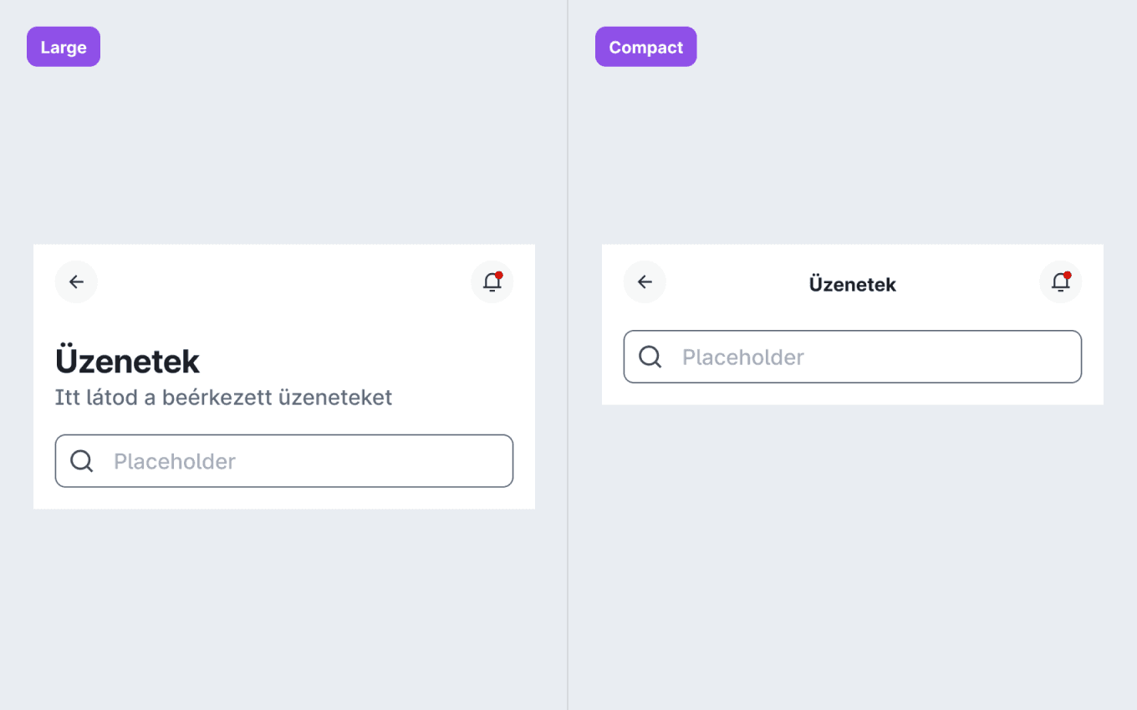Click the centered Üzenetek title in Compact header
The width and height of the screenshot is (1137, 710).
853,284
